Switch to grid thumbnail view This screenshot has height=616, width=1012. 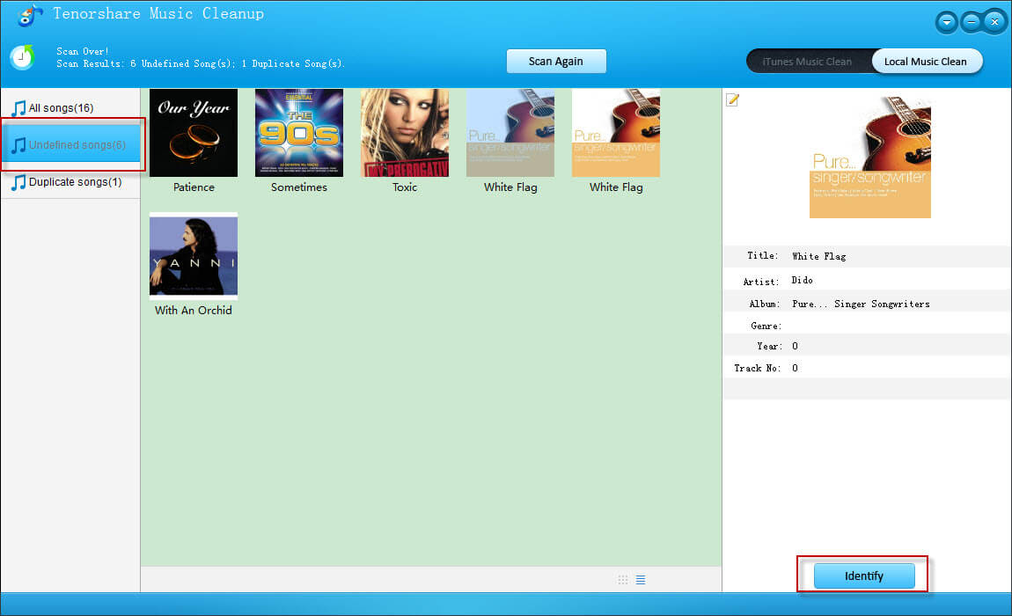coord(623,580)
